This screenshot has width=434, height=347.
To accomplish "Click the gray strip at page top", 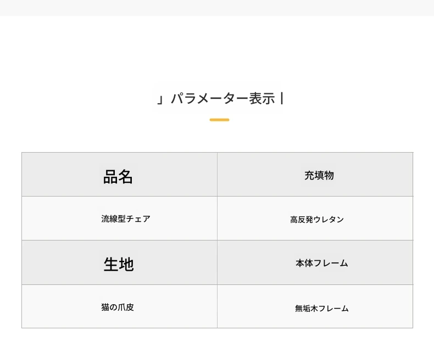I will pos(217,8).
